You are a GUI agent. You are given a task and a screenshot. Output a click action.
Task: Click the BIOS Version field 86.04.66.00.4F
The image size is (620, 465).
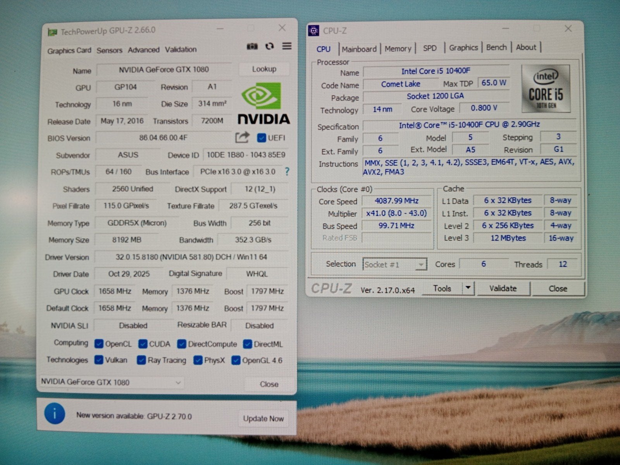163,138
